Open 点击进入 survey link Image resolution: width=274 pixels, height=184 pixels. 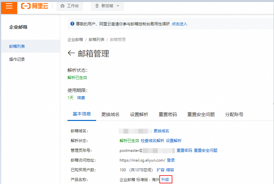coord(179,24)
